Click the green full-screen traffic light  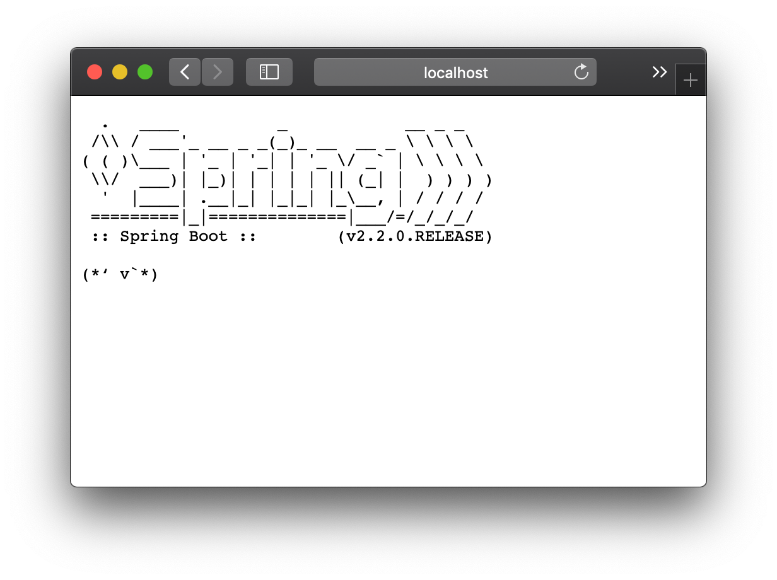pyautogui.click(x=144, y=72)
